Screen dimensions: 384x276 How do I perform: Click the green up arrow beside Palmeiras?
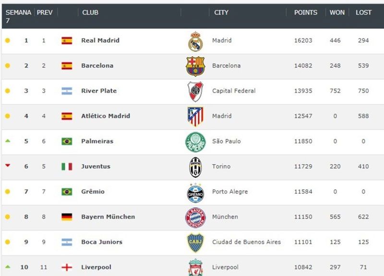tap(7, 141)
